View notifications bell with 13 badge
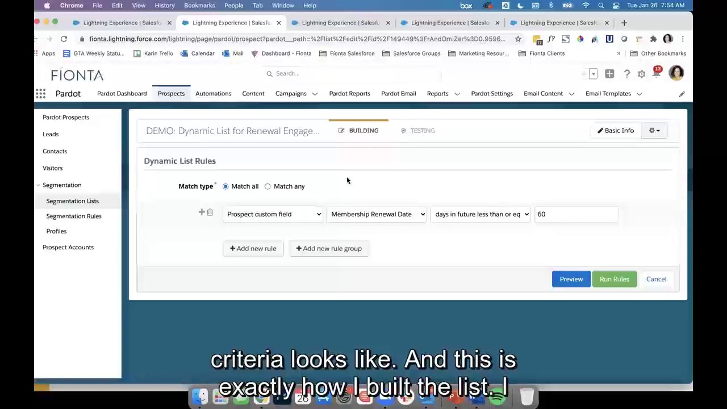The height and width of the screenshot is (409, 727). [x=657, y=72]
